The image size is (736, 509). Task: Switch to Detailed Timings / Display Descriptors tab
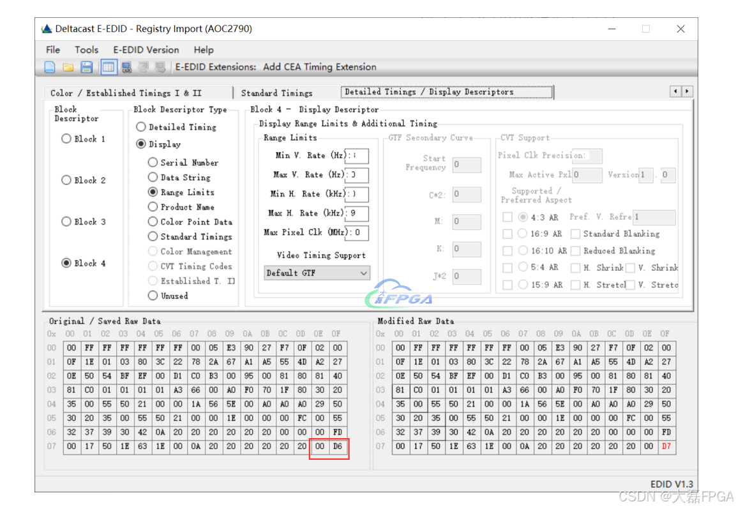coord(446,92)
